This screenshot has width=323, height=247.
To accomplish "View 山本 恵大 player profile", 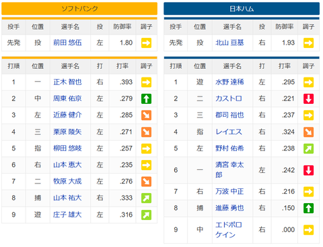I will click(67, 165).
